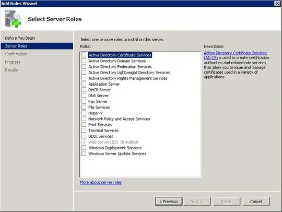Image resolution: width=282 pixels, height=212 pixels.
Task: Open the Before You Begin step
Action: [x=20, y=38]
